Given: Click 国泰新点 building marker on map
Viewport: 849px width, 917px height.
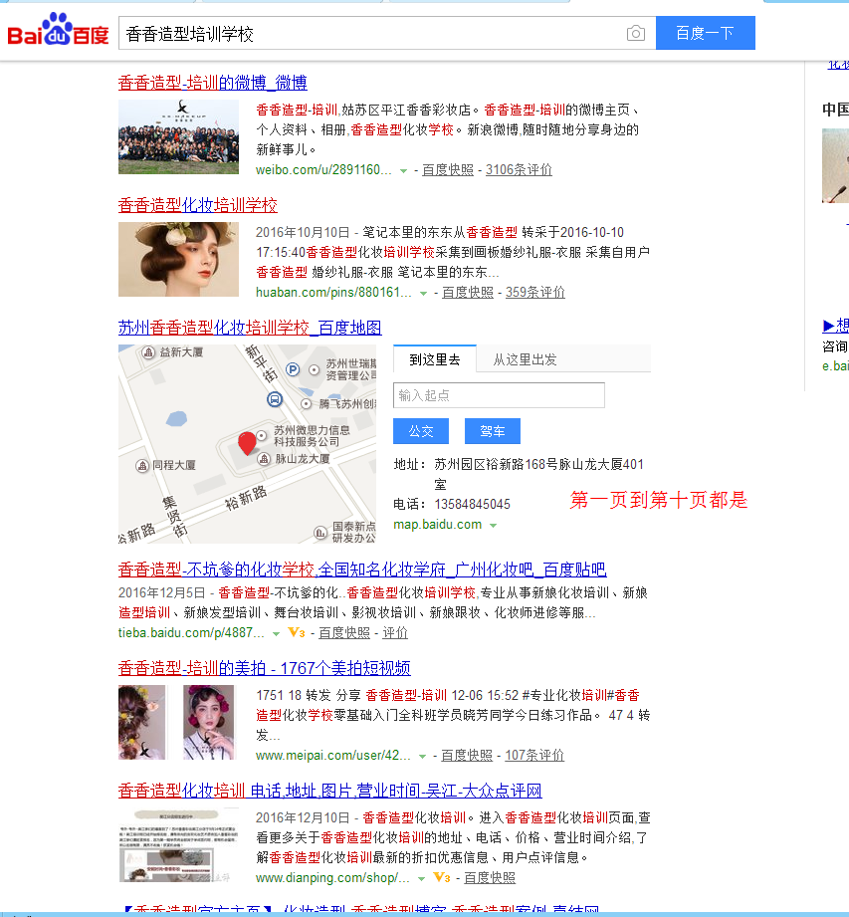Looking at the screenshot, I should pos(320,533).
